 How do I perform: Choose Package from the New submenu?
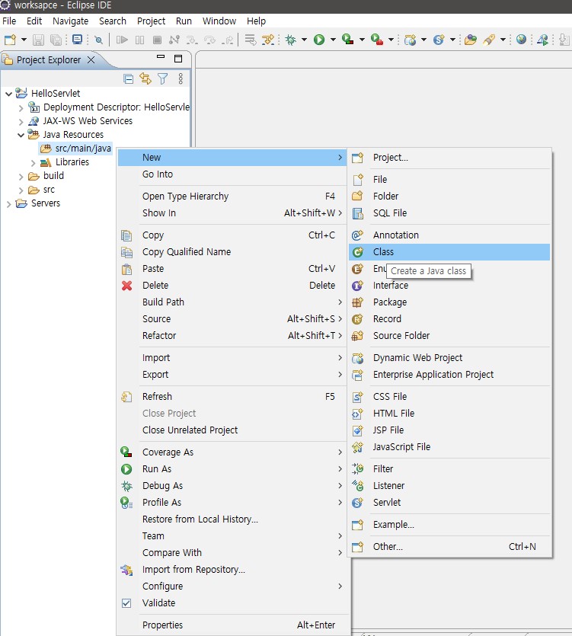449,302
